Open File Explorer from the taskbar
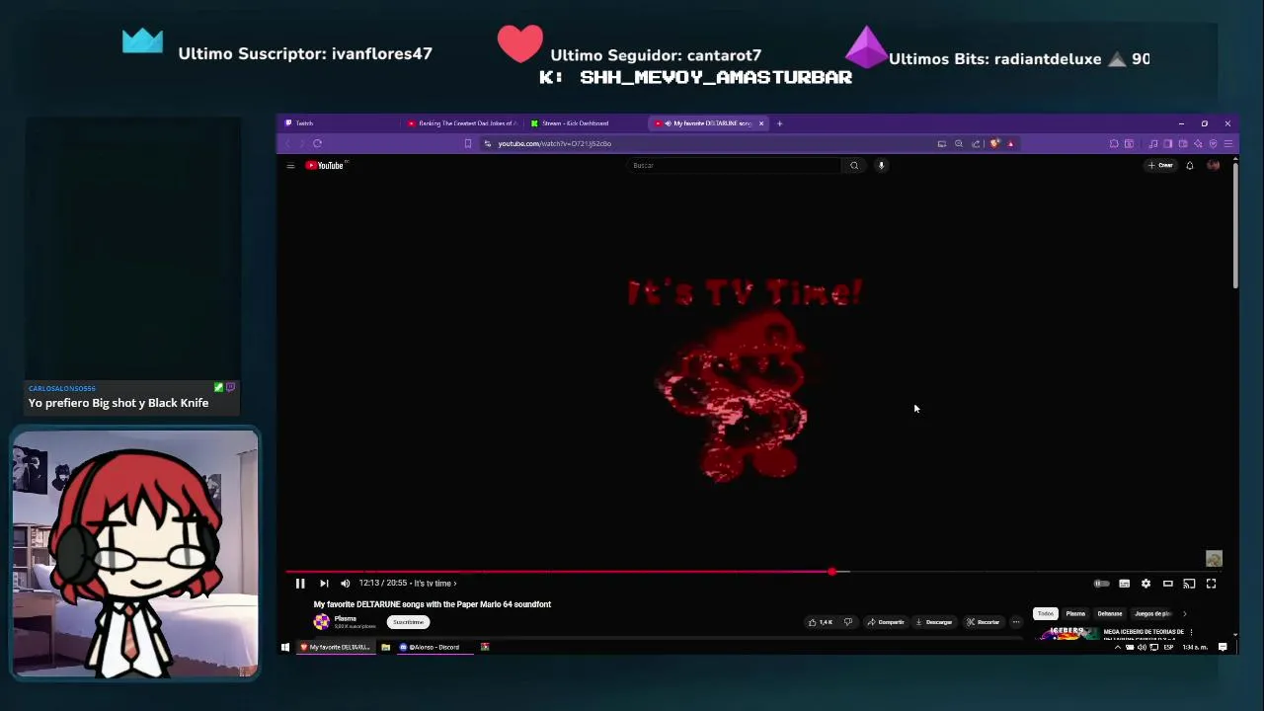The width and height of the screenshot is (1264, 711). [385, 648]
